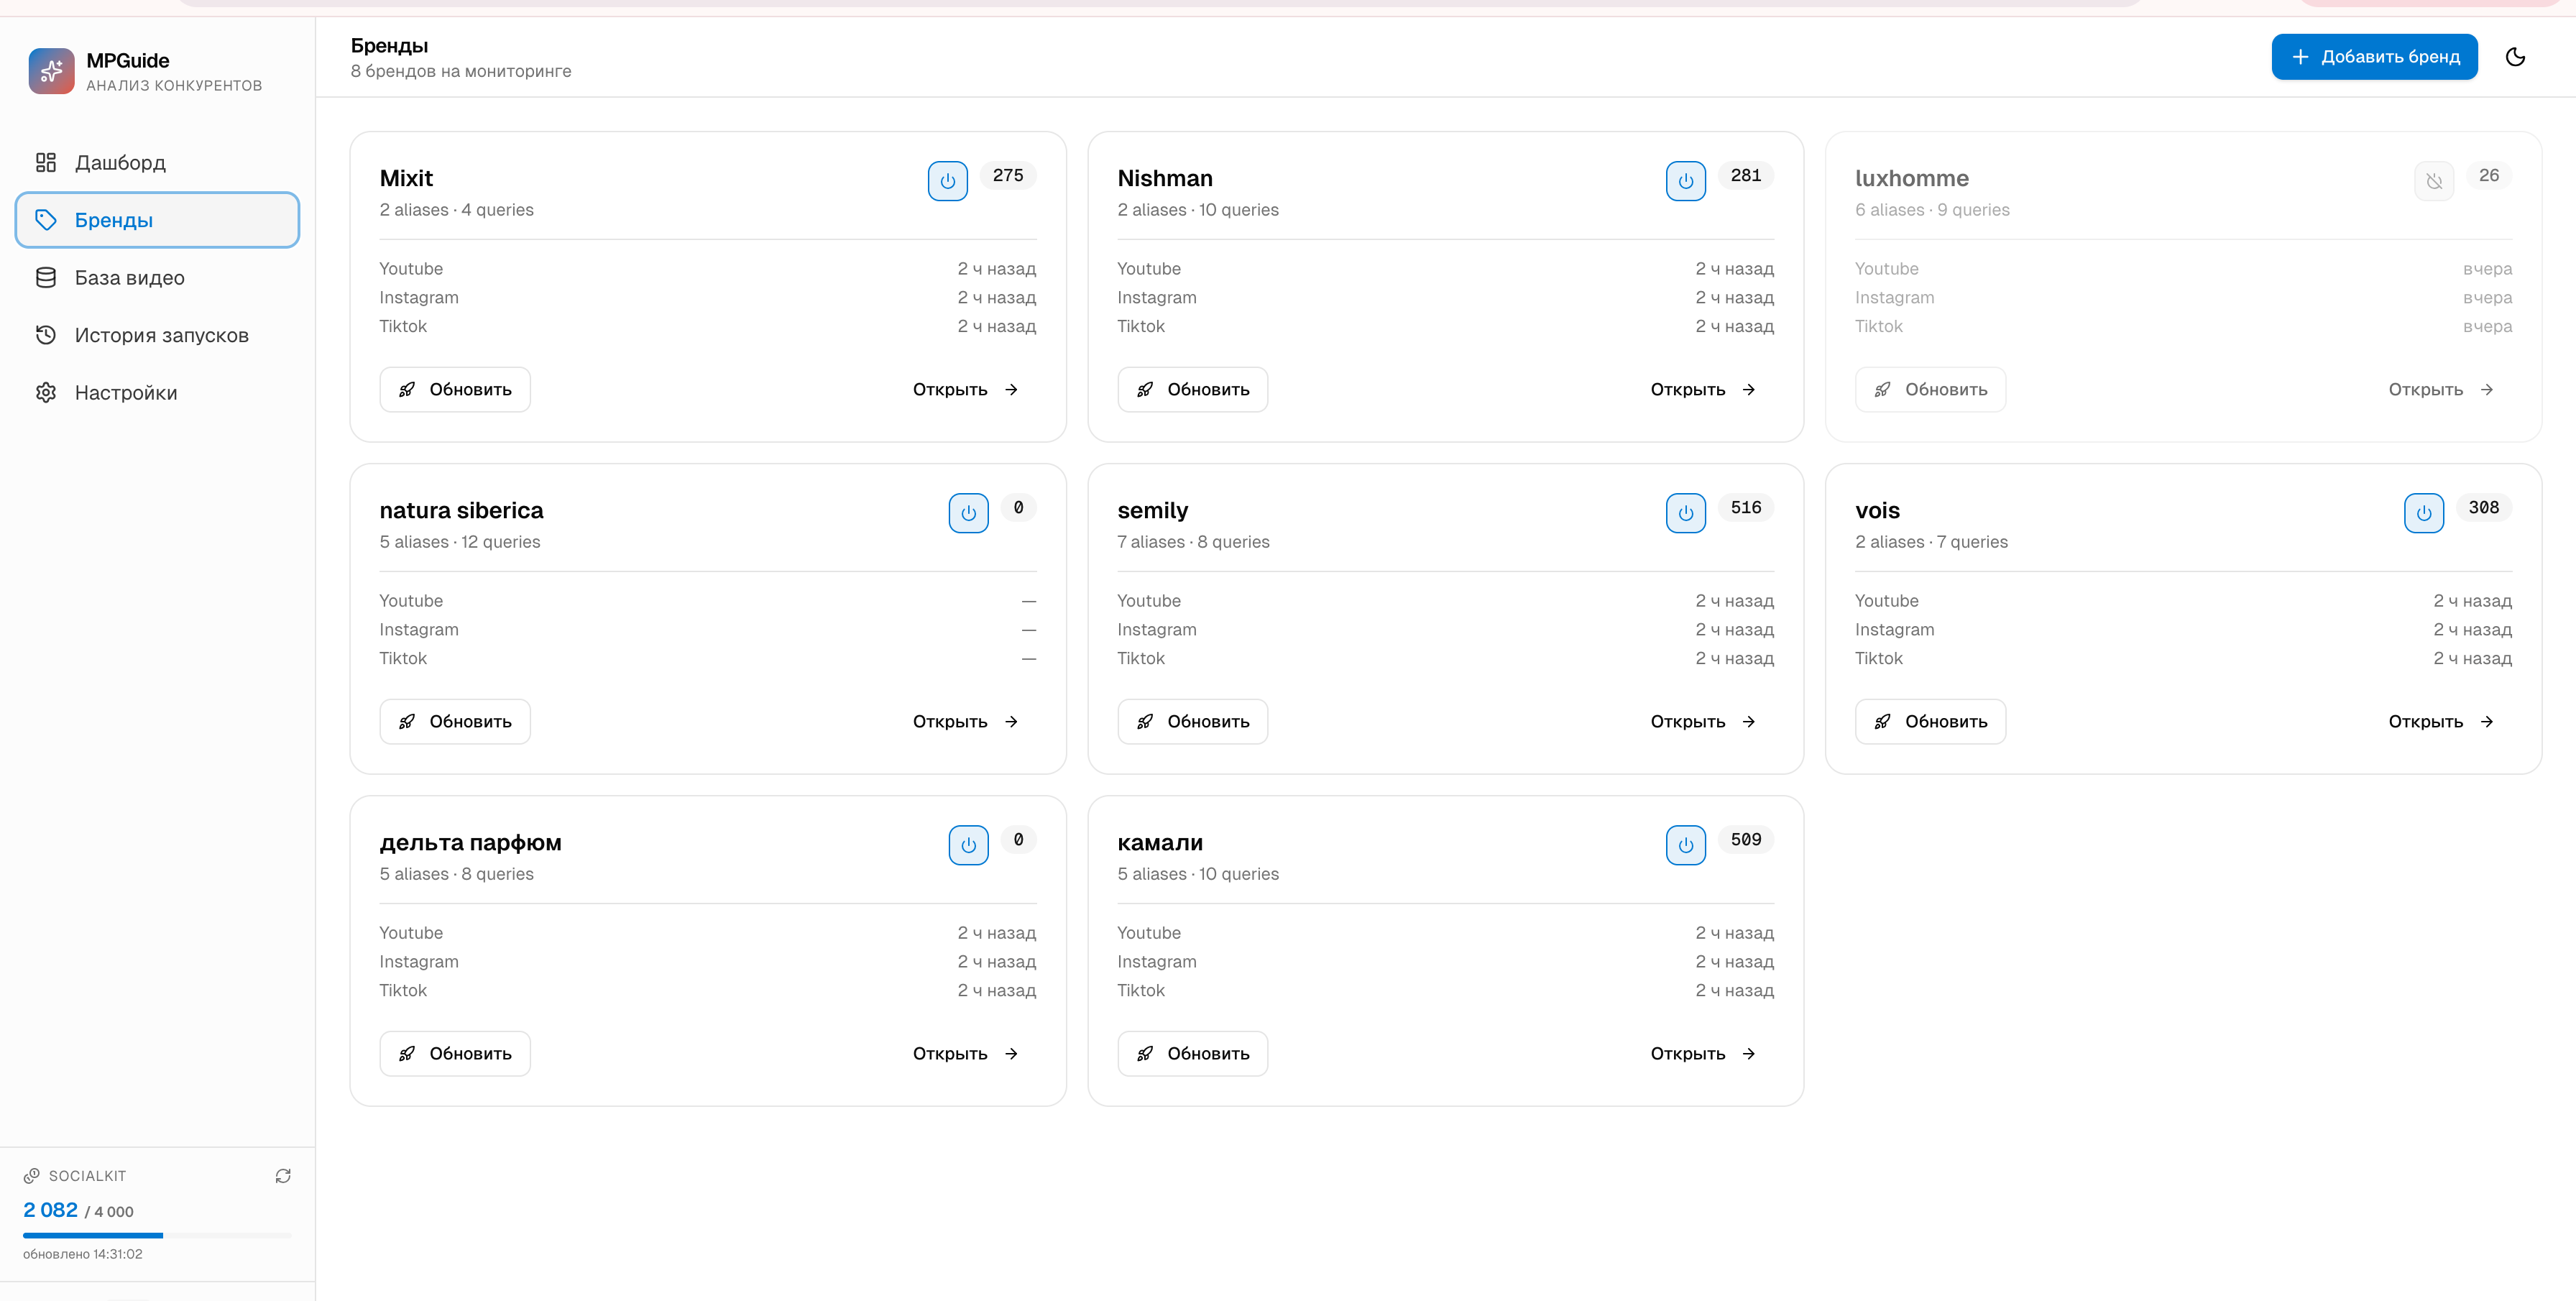Click the SocialKit usage progress bar

point(157,1236)
